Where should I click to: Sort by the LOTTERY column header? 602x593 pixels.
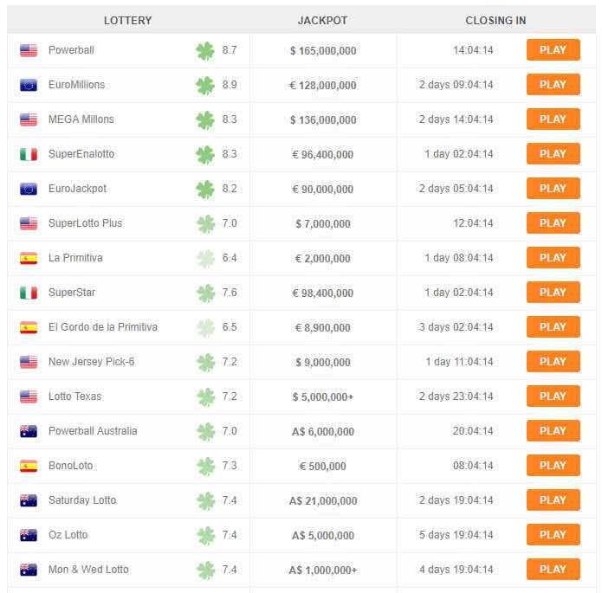point(128,20)
